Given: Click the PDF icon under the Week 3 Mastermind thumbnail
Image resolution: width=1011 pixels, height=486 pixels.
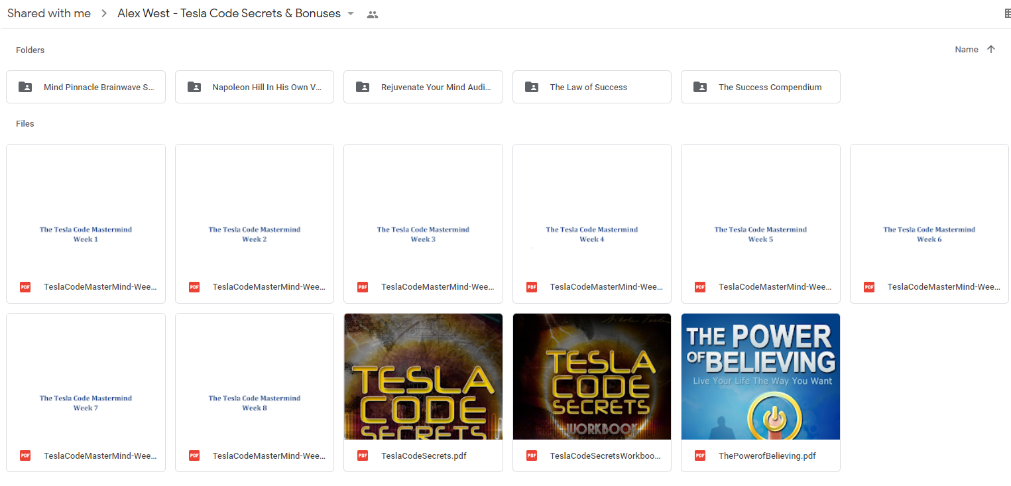Looking at the screenshot, I should tap(363, 287).
